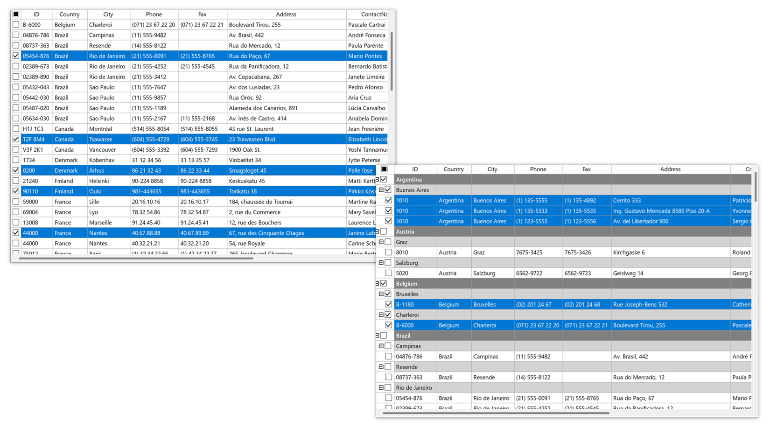The width and height of the screenshot is (770, 427).
Task: Check the row checkbox for B-6000 Charleroi
Action: click(15, 24)
